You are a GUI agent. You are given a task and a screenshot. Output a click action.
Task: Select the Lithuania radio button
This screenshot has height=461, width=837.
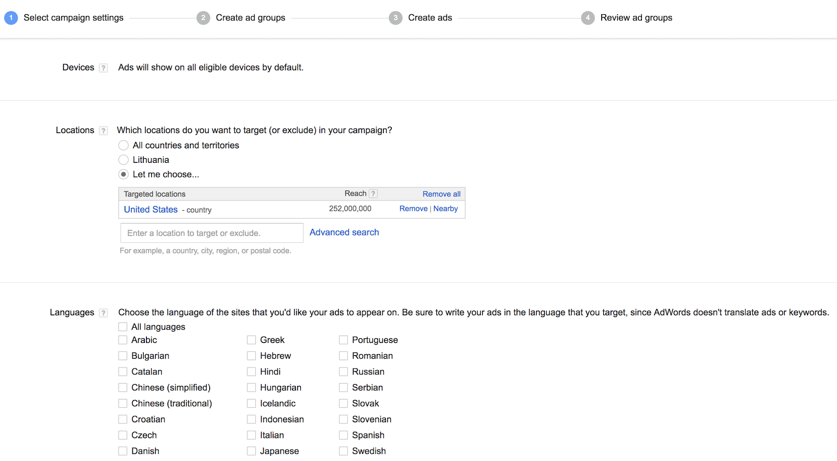pyautogui.click(x=123, y=160)
